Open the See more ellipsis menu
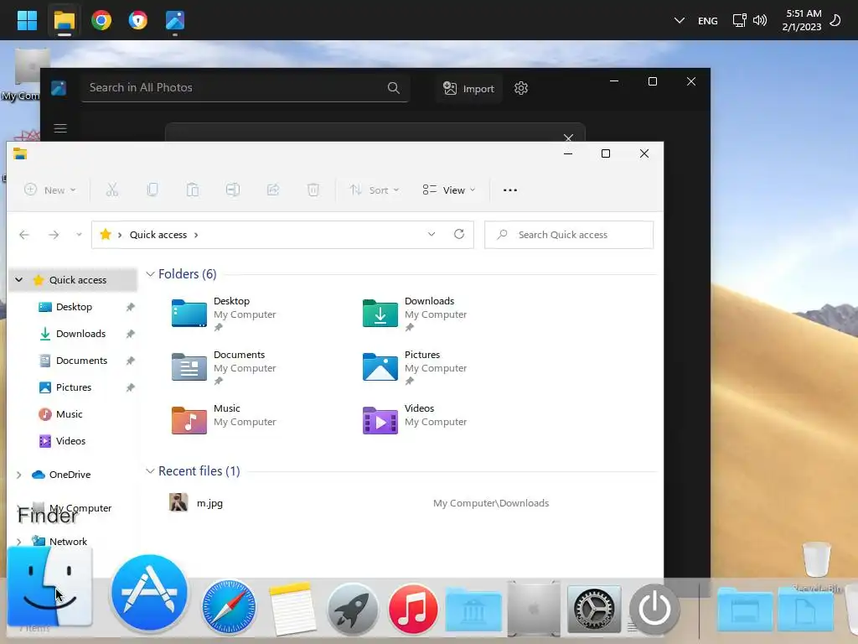Screen dimensions: 858x644 (510, 190)
